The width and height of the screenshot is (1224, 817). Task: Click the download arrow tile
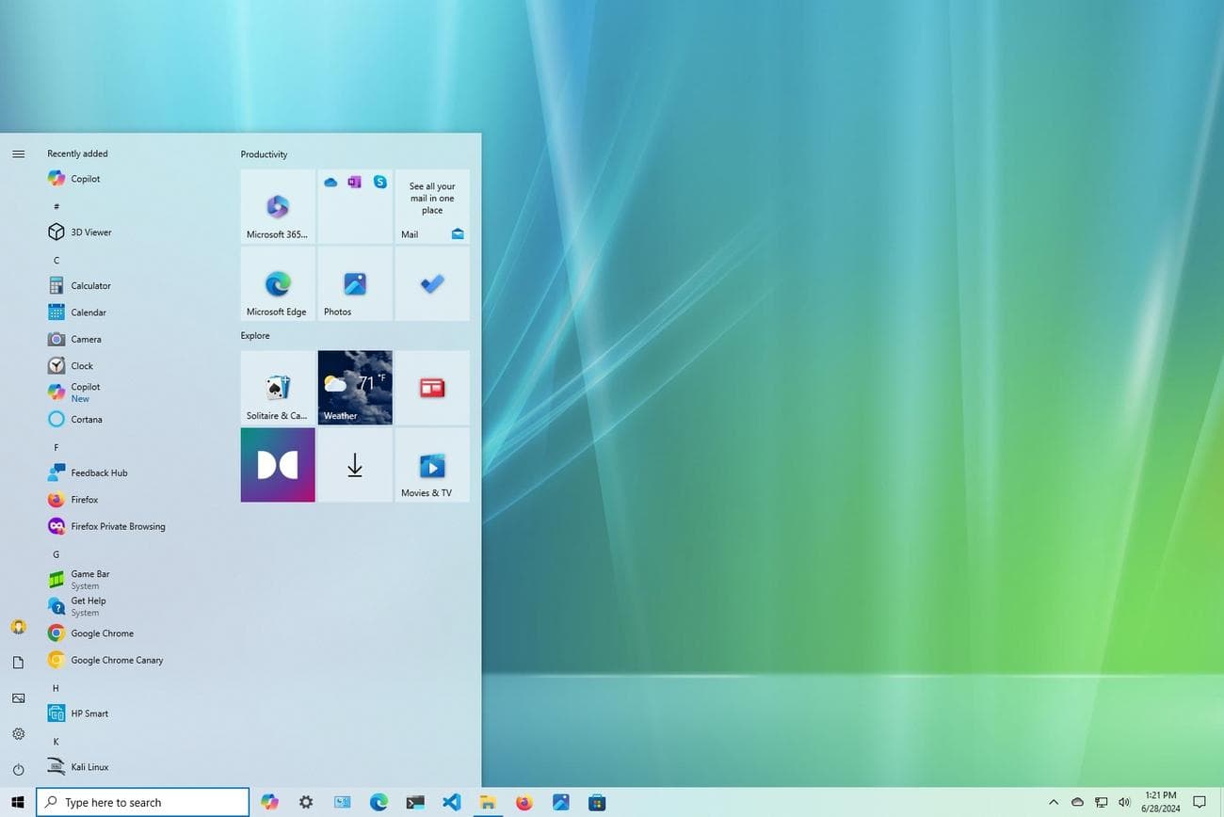pyautogui.click(x=355, y=465)
